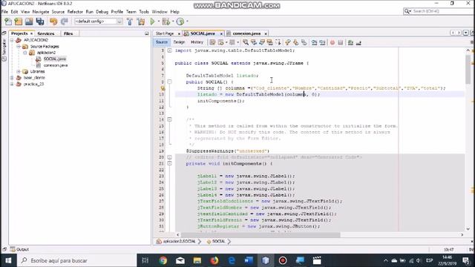Viewport: 475px width, 267px height.
Task: Open the Navigate menu
Action: pyautogui.click(x=41, y=12)
